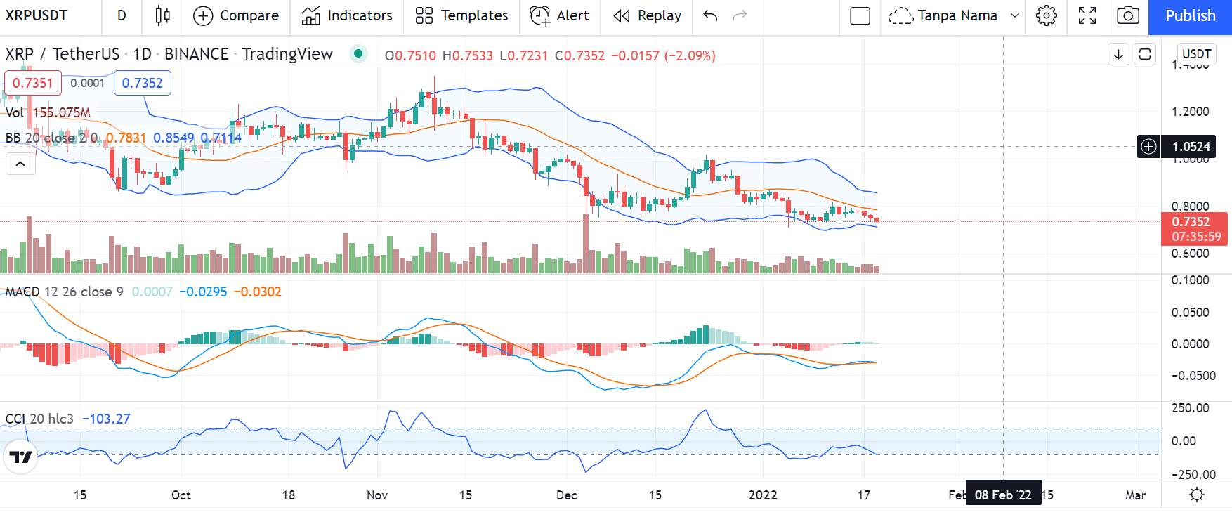Click the buy price 0.7352 button
Screen dimensions: 1232x517
(142, 83)
